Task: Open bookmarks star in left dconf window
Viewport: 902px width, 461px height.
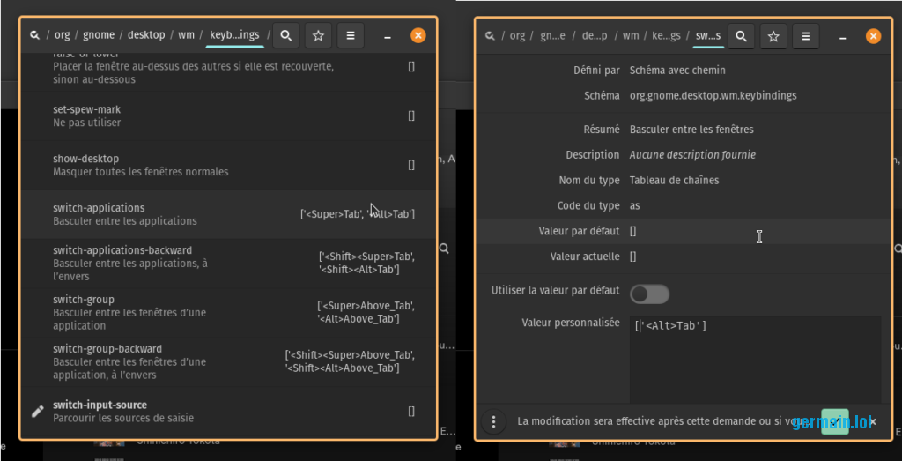Action: 318,35
